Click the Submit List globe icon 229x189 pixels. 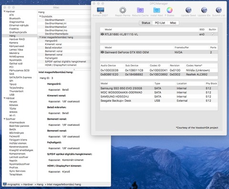tap(219, 10)
